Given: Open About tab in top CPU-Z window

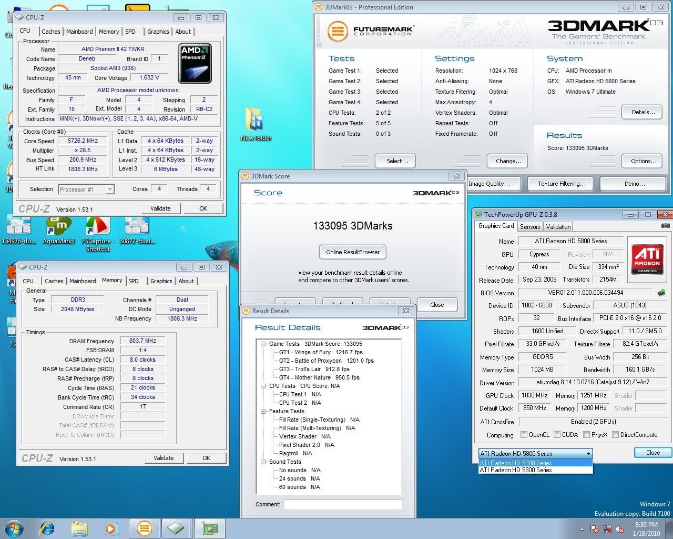Looking at the screenshot, I should (x=183, y=32).
